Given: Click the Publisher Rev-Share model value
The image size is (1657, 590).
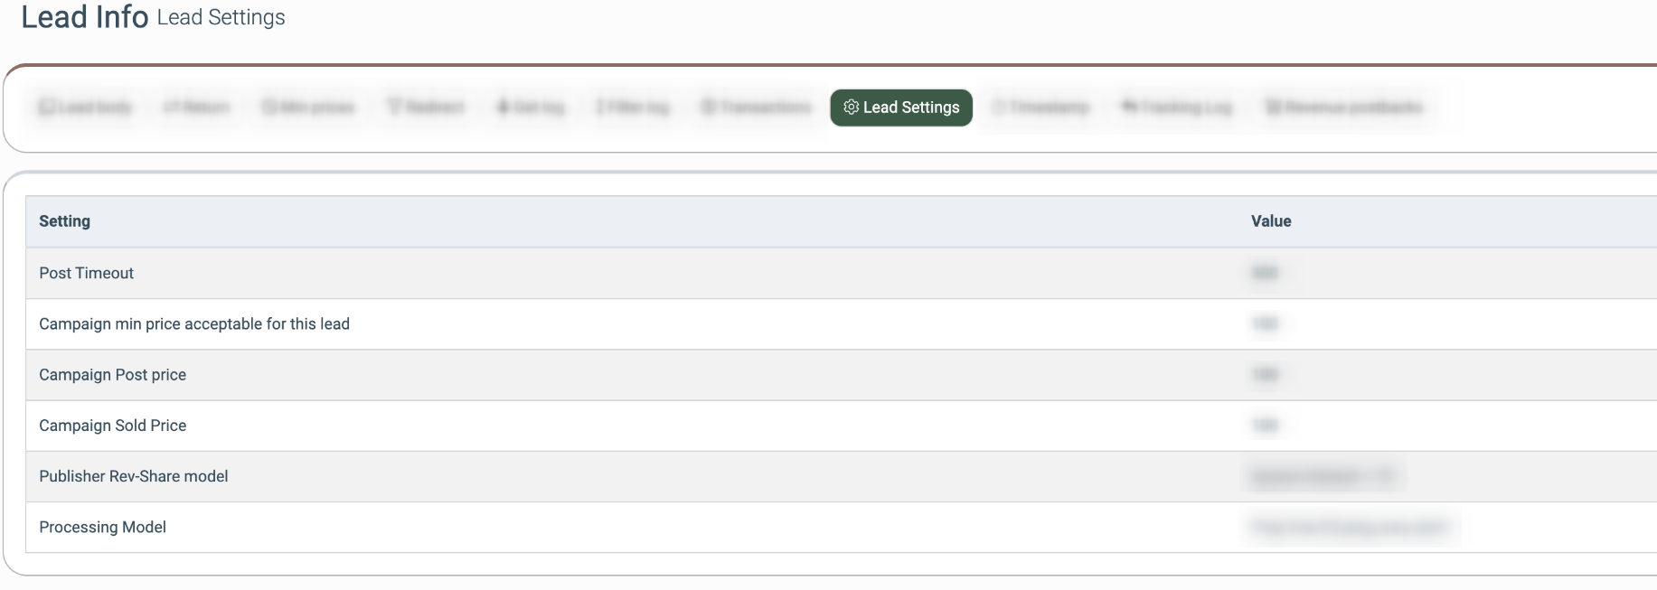Looking at the screenshot, I should (1323, 476).
